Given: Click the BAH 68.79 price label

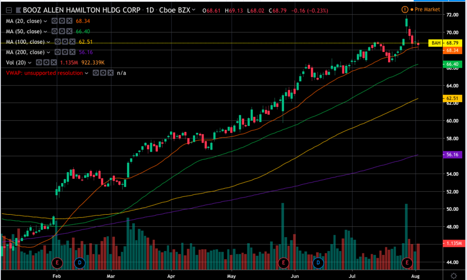Looking at the screenshot, I should point(441,43).
